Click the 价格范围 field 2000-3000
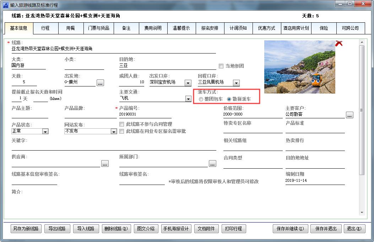 pyautogui.click(x=253, y=114)
